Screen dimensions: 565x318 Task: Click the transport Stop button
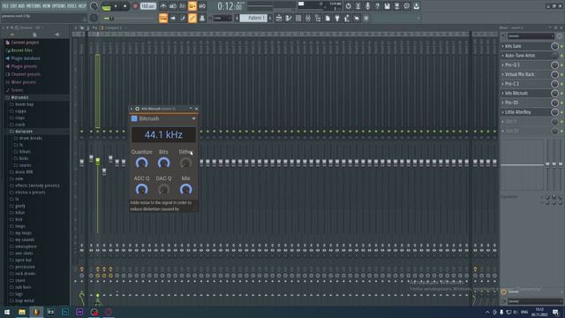[125, 6]
